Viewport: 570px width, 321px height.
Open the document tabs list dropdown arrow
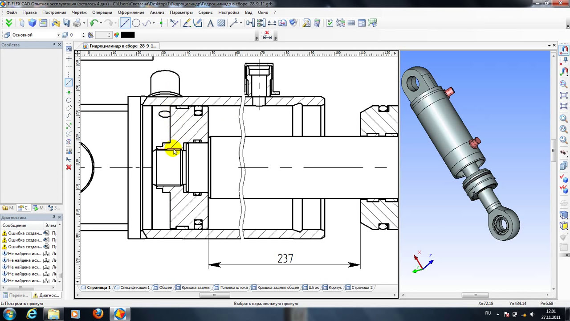click(549, 45)
